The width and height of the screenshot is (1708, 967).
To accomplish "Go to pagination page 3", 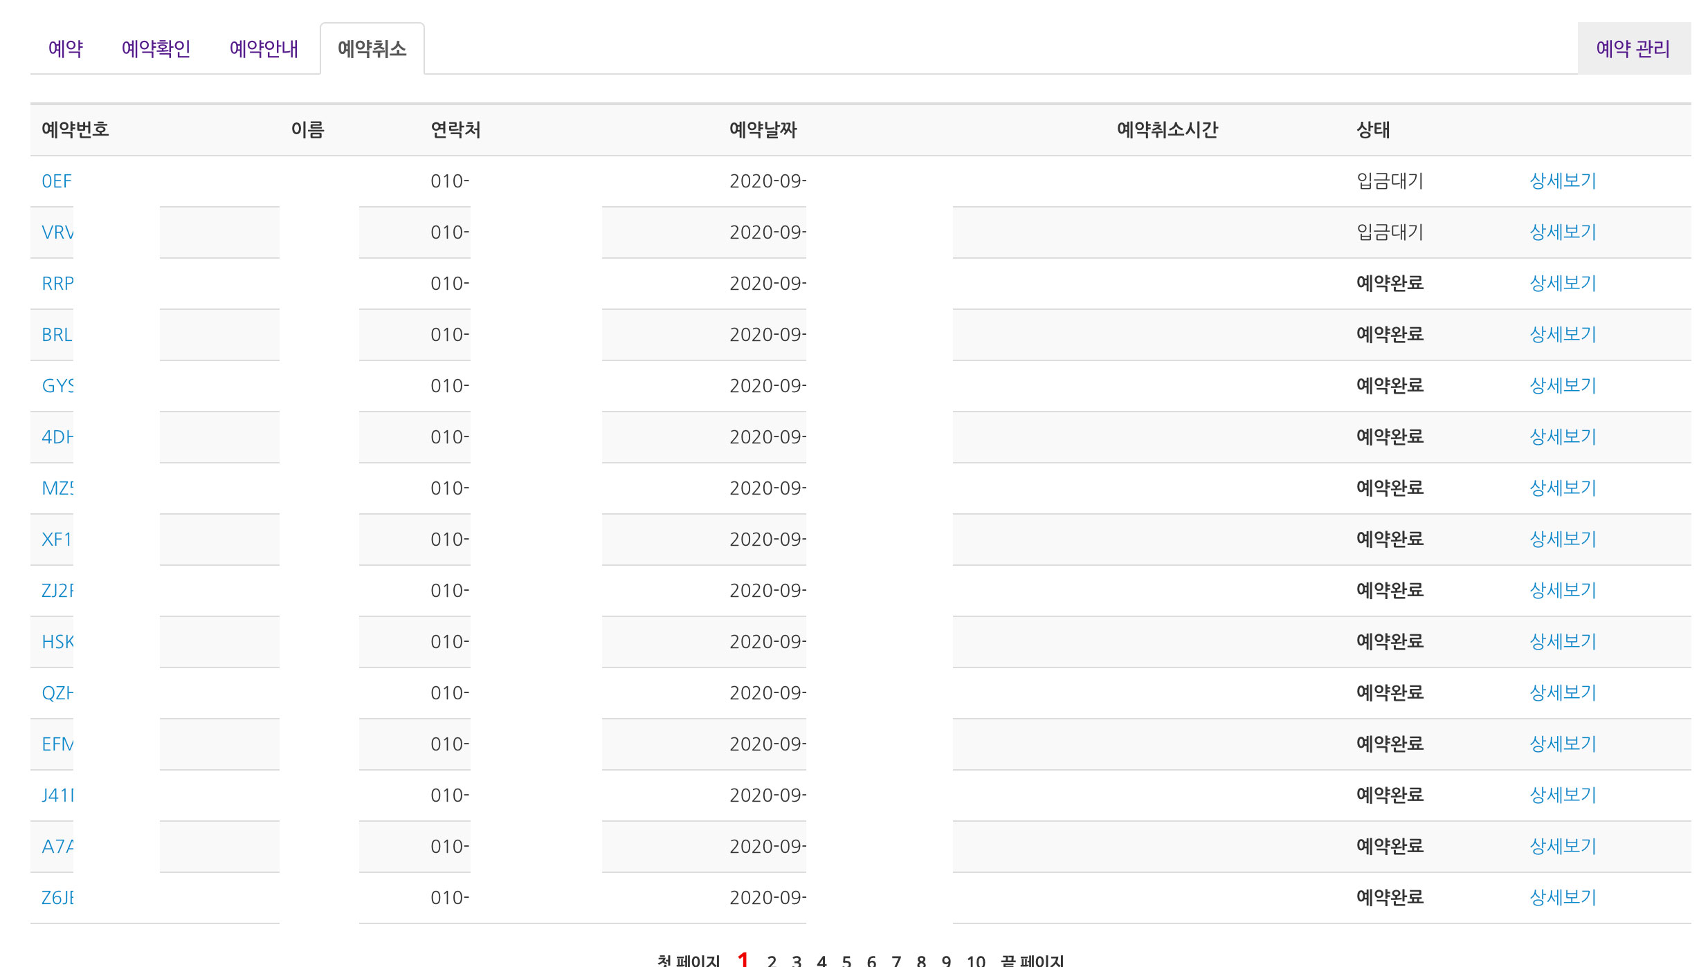I will [797, 961].
